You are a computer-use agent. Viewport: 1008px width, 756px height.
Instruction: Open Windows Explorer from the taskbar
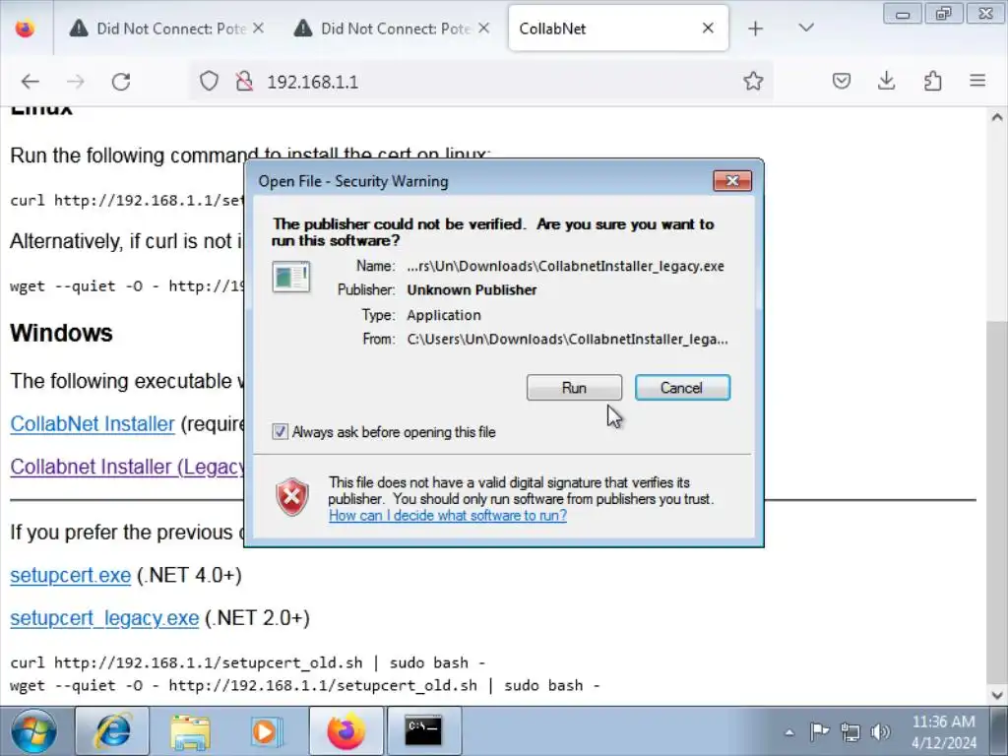tap(190, 731)
